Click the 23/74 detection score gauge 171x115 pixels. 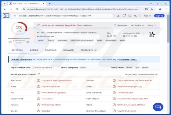point(19,28)
